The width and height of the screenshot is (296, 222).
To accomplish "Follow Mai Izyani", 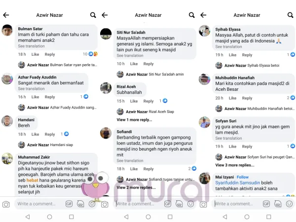I will (x=243, y=177).
